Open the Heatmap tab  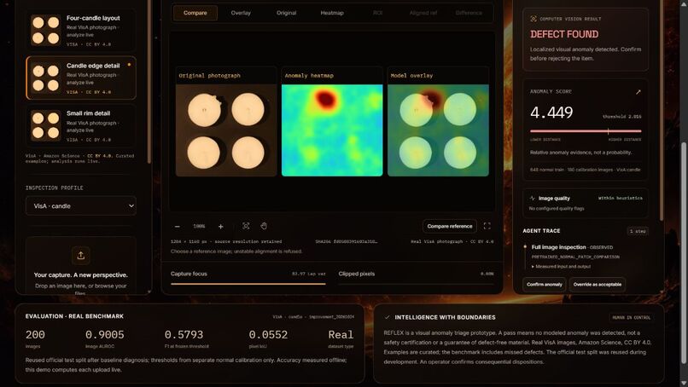tap(332, 13)
